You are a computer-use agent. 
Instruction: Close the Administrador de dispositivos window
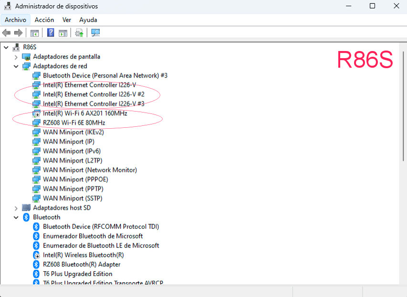pos(396,6)
